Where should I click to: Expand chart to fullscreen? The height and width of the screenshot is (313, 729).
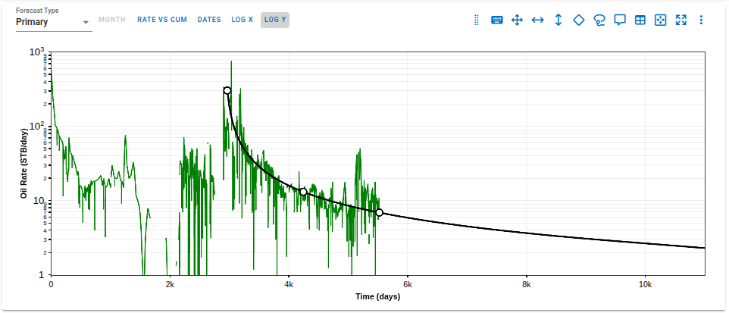(681, 20)
